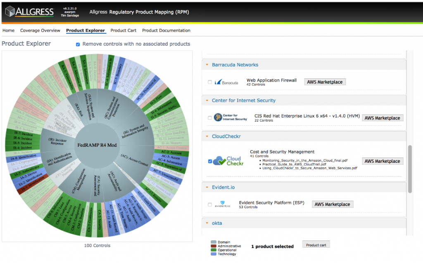Open Practical_Guide_to_AWS_CloudTrail.pdf
Image resolution: width=423 pixels, height=263 pixels.
click(294, 164)
